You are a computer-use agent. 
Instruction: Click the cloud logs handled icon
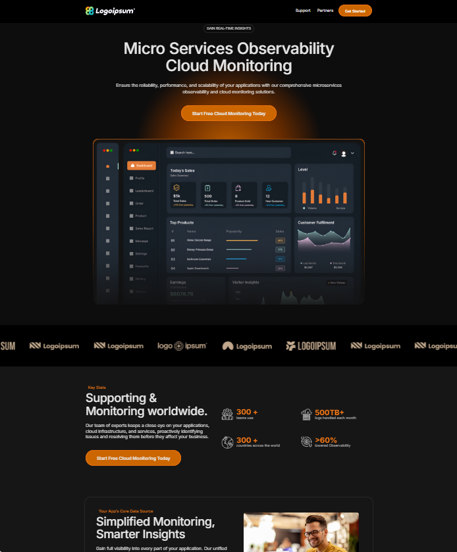[x=306, y=414]
